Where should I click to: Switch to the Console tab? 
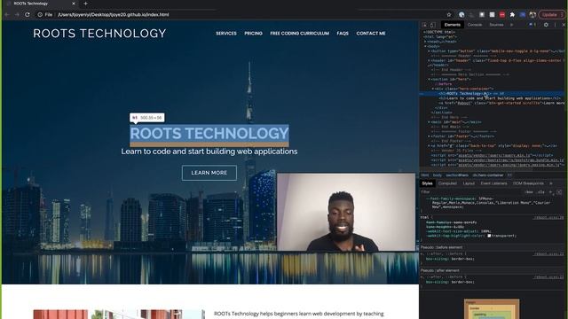pyautogui.click(x=475, y=25)
